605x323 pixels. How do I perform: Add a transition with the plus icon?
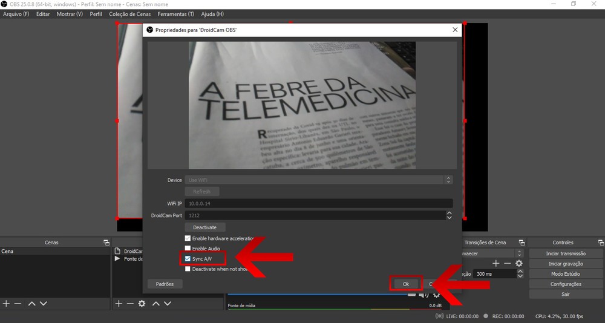click(x=496, y=263)
